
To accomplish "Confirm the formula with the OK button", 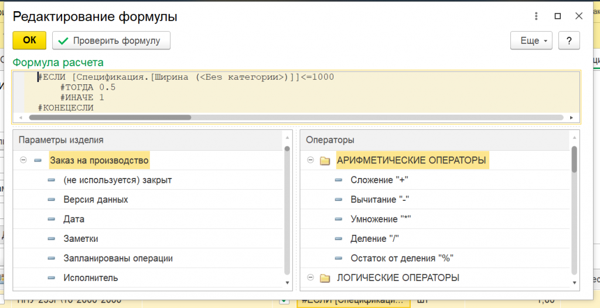I will tap(29, 40).
